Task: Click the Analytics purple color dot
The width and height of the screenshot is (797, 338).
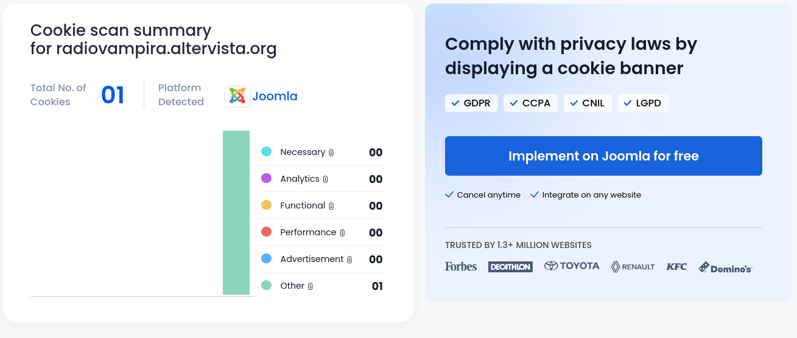Action: coord(266,179)
